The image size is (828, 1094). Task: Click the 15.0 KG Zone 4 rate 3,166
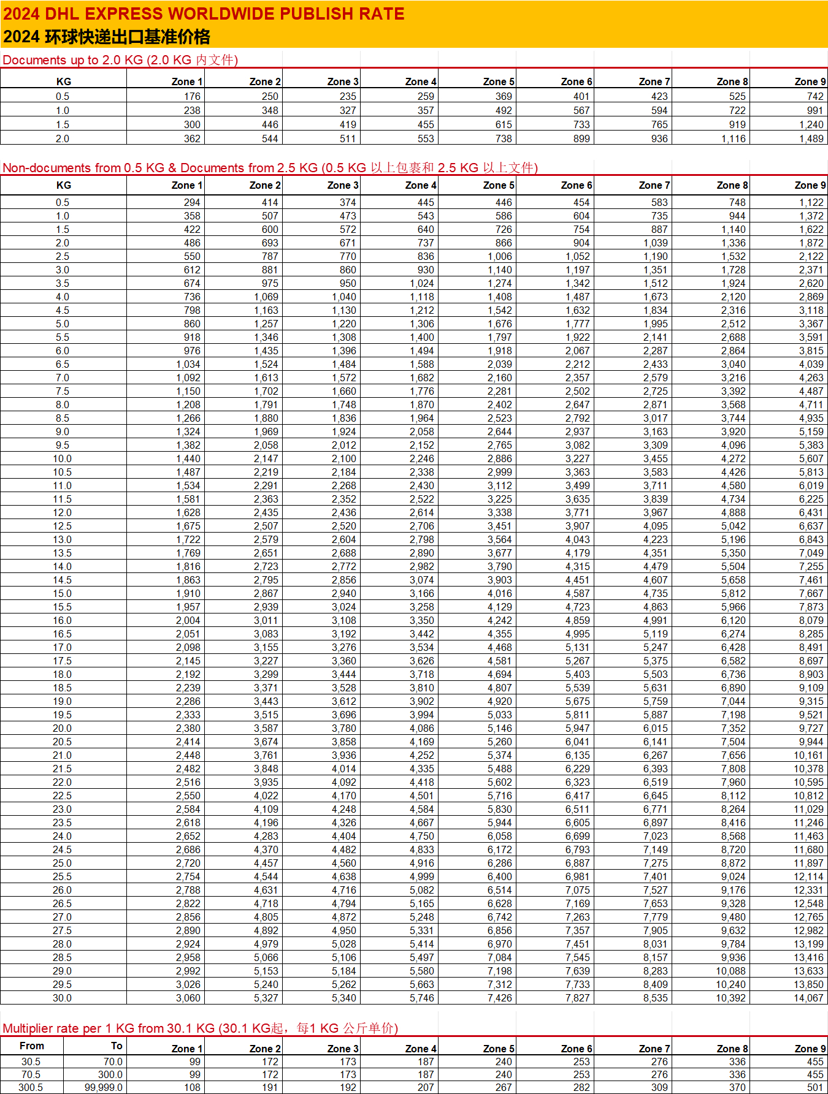422,593
